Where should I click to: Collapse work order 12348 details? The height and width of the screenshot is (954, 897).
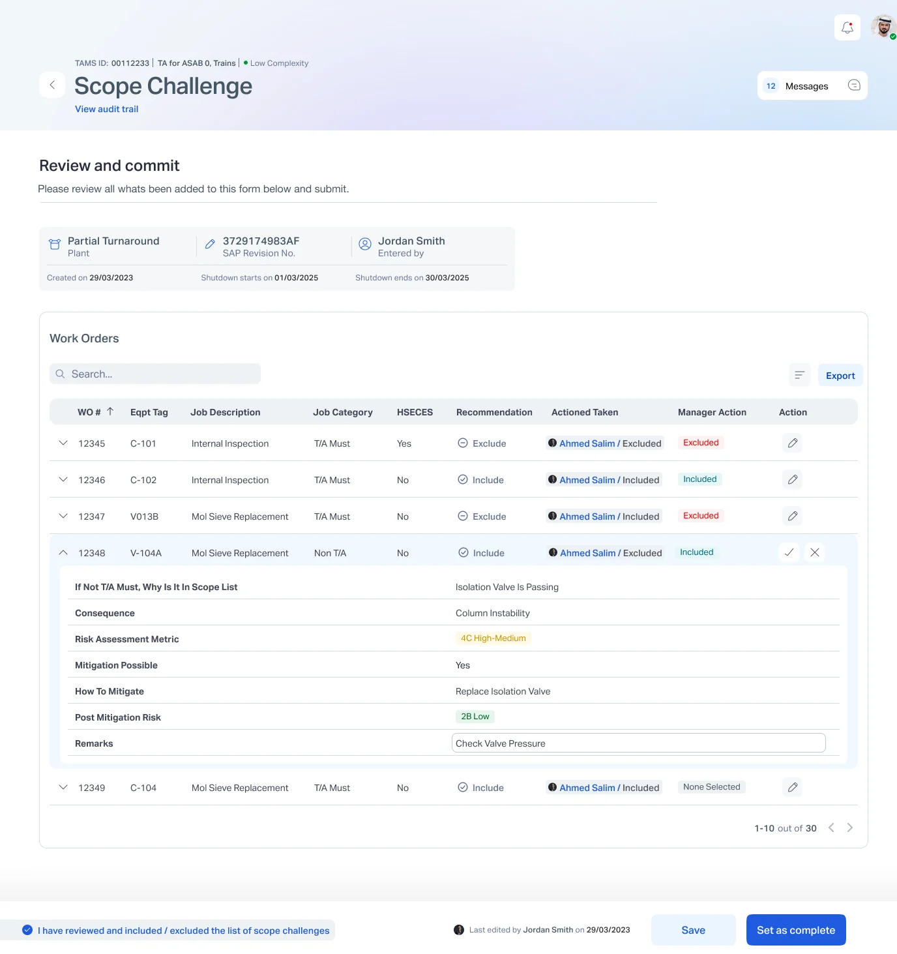(x=63, y=553)
